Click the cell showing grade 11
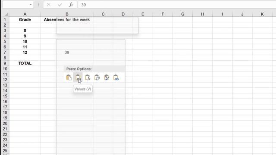276x155 pixels. [x=25, y=47]
